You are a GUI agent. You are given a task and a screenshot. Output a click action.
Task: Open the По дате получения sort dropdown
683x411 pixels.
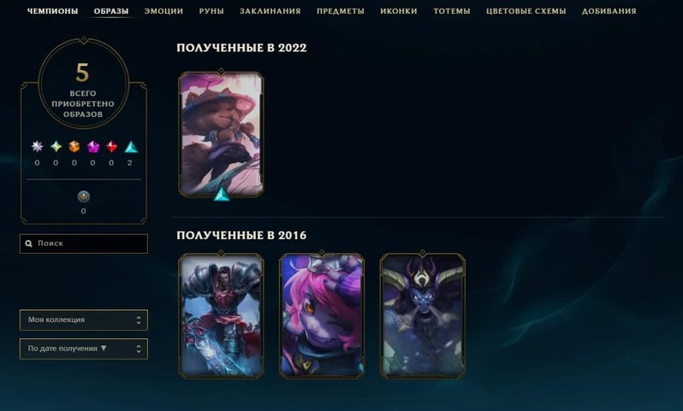point(84,349)
